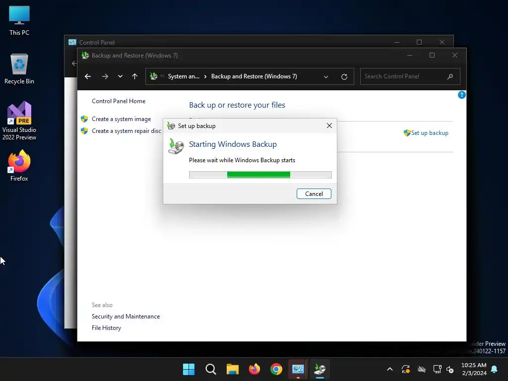Go back in Backup and Restore window
Screen dimensions: 508x381
click(88, 76)
